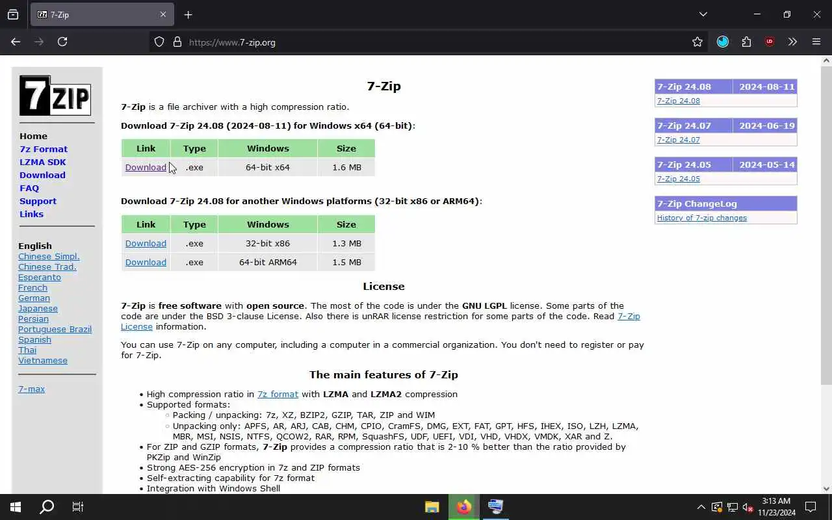Click the page vertical scrollbar thumb

coord(826,224)
